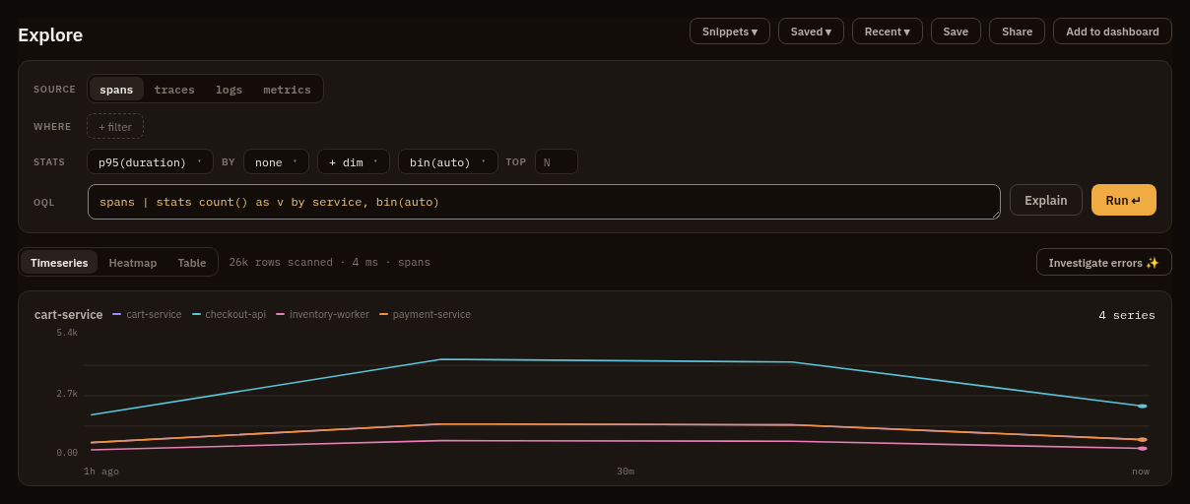Image resolution: width=1190 pixels, height=504 pixels.
Task: Click the inventory-worker line end marker
Action: point(1143,448)
